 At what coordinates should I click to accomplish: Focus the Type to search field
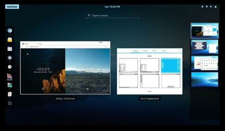[x=112, y=15]
